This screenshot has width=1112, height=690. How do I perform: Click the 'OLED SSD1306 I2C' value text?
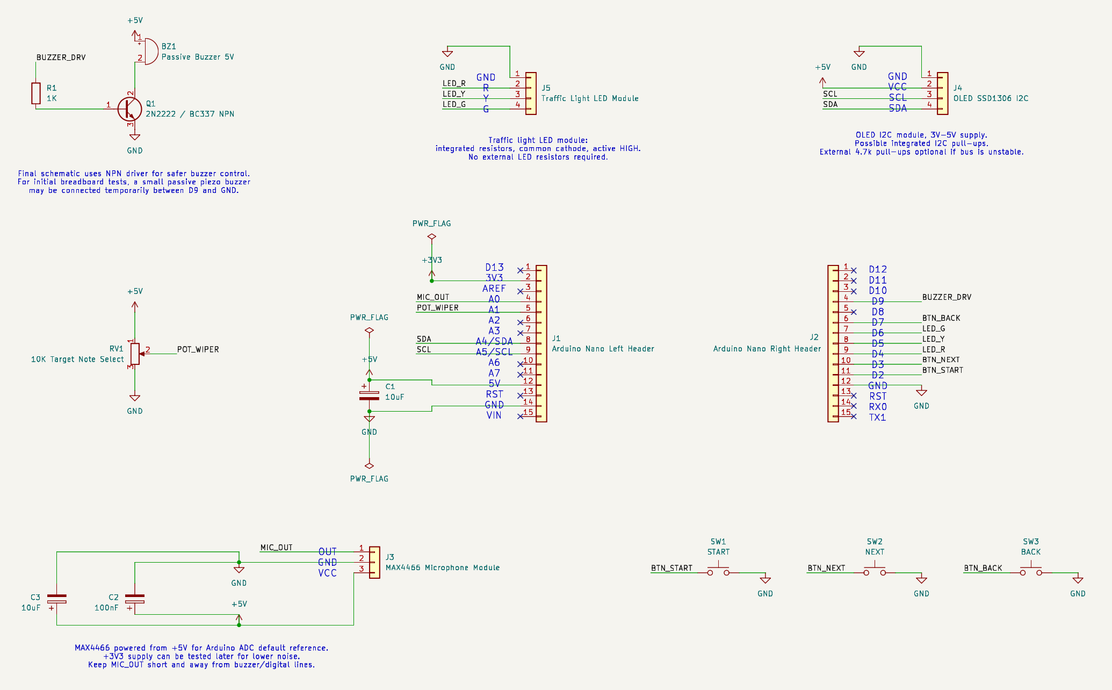[991, 98]
